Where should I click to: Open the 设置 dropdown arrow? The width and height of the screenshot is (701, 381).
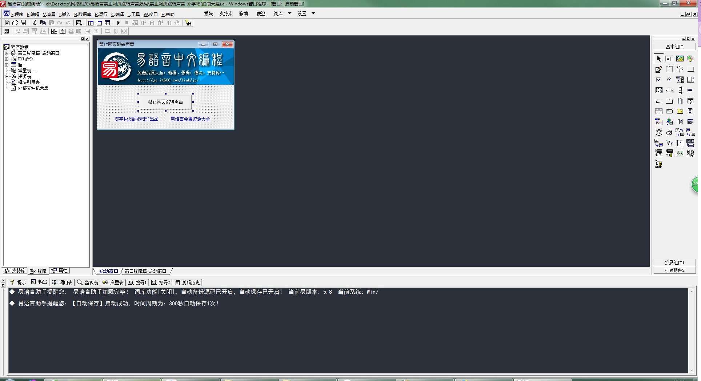coord(313,14)
